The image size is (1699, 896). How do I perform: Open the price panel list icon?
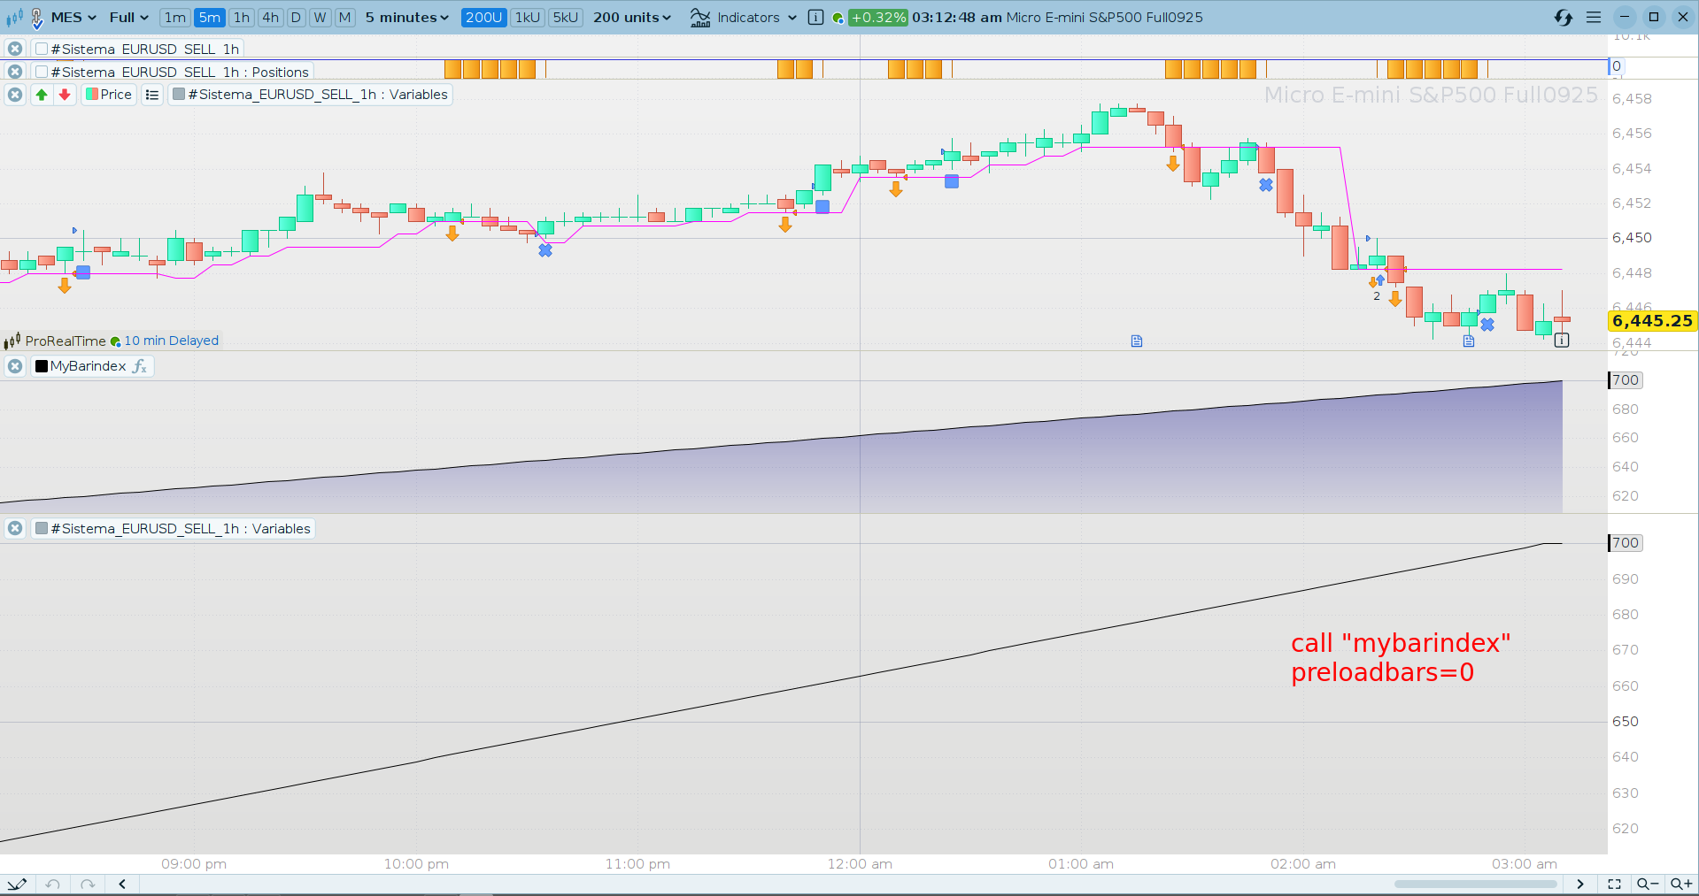pos(152,95)
